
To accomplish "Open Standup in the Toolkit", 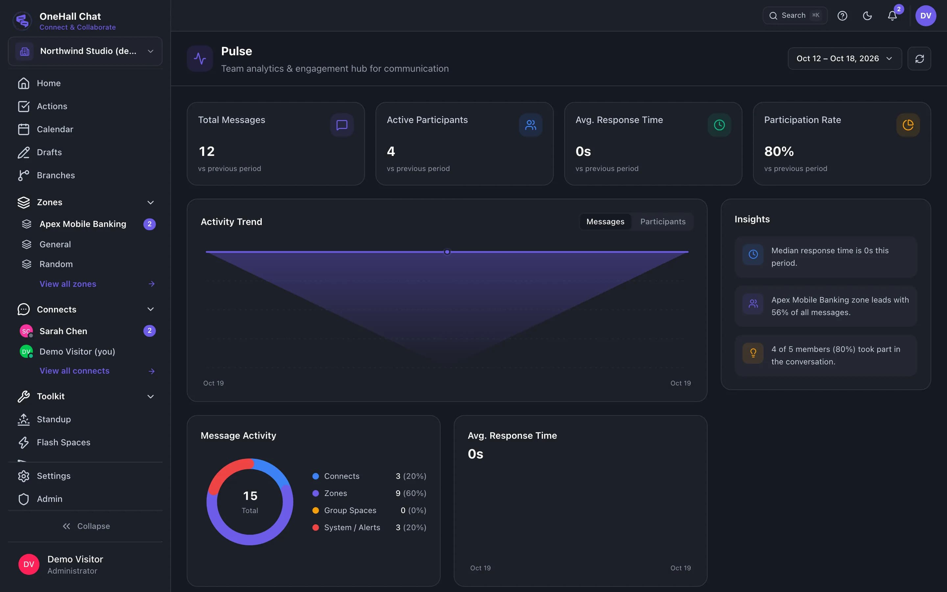I will pyautogui.click(x=85, y=419).
